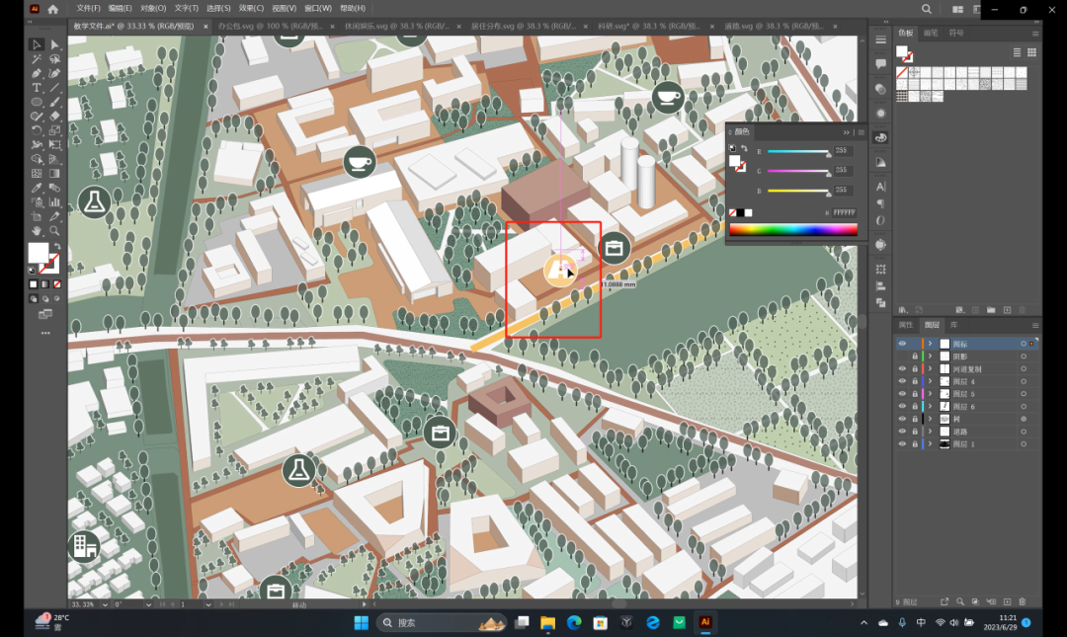Adjust the G magenta color slider
This screenshot has height=637, width=1067.
798,172
